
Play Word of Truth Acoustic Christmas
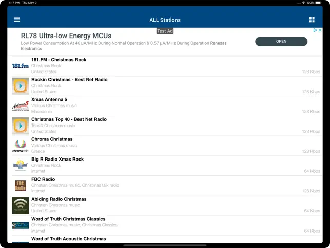tap(165, 239)
